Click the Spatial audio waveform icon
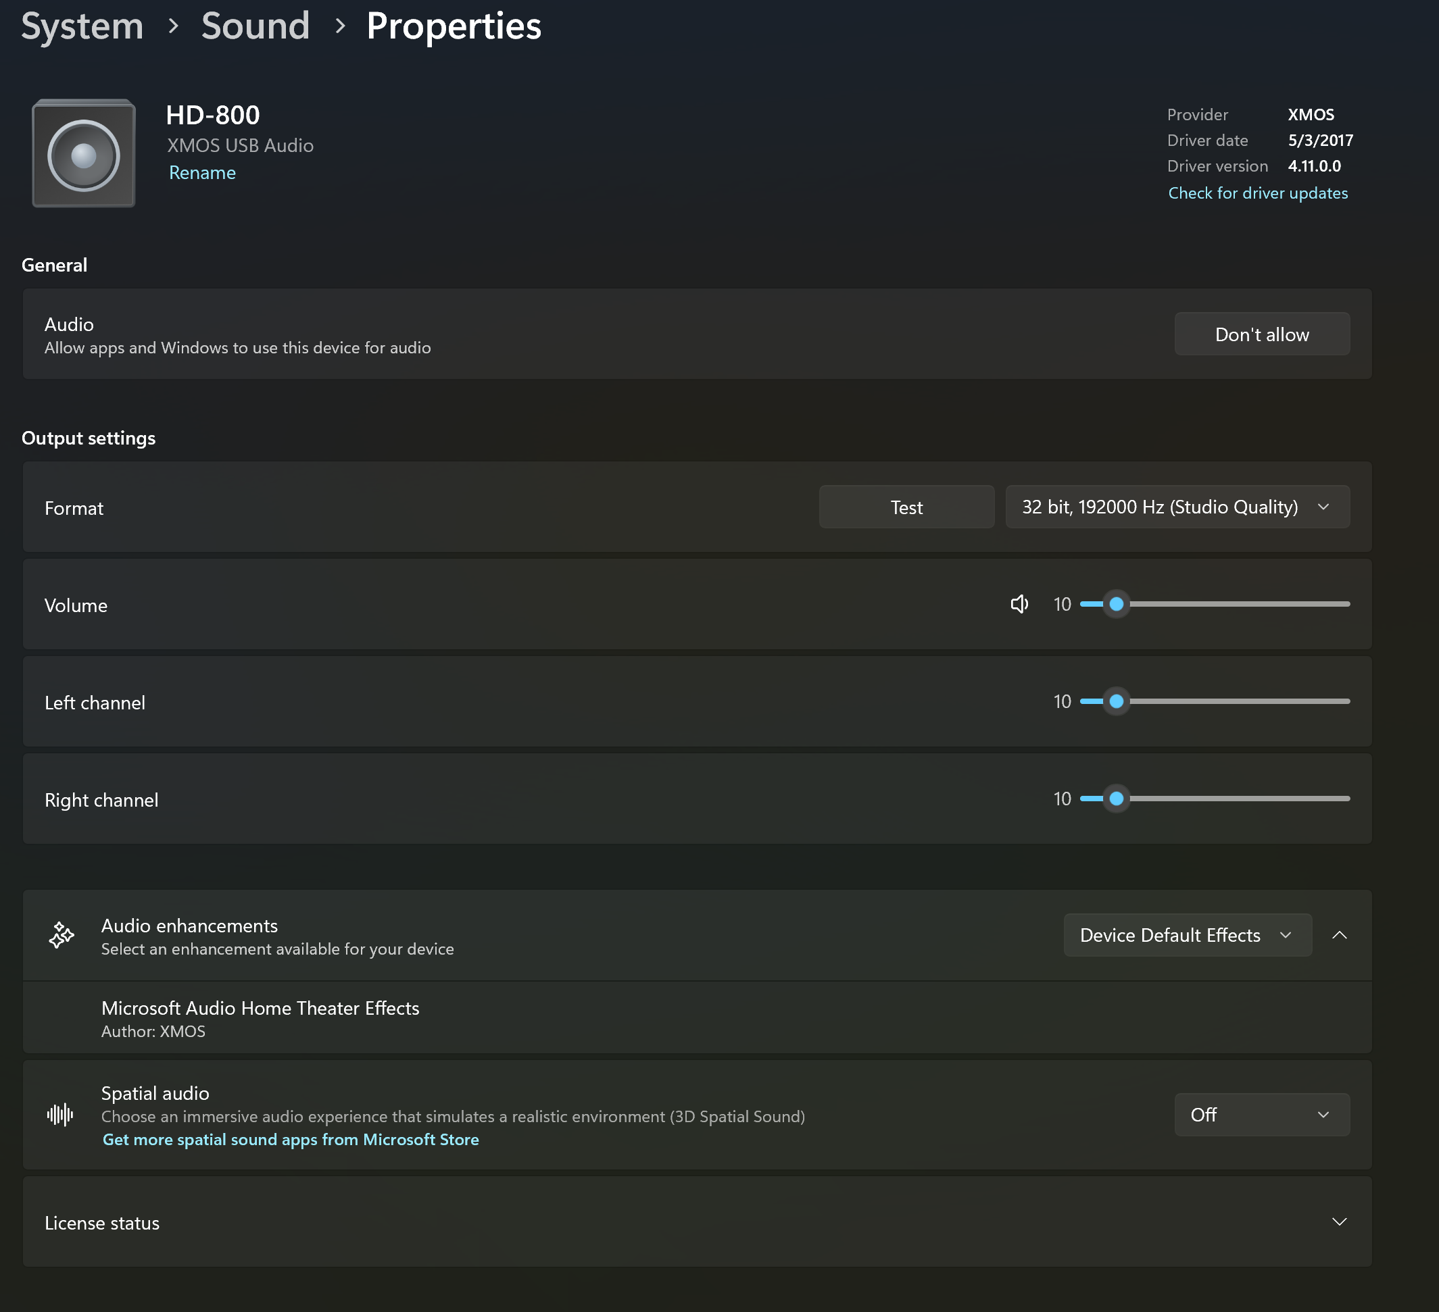Image resolution: width=1439 pixels, height=1312 pixels. click(x=60, y=1114)
